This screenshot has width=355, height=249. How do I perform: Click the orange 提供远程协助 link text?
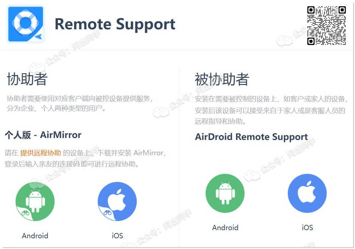[41, 153]
